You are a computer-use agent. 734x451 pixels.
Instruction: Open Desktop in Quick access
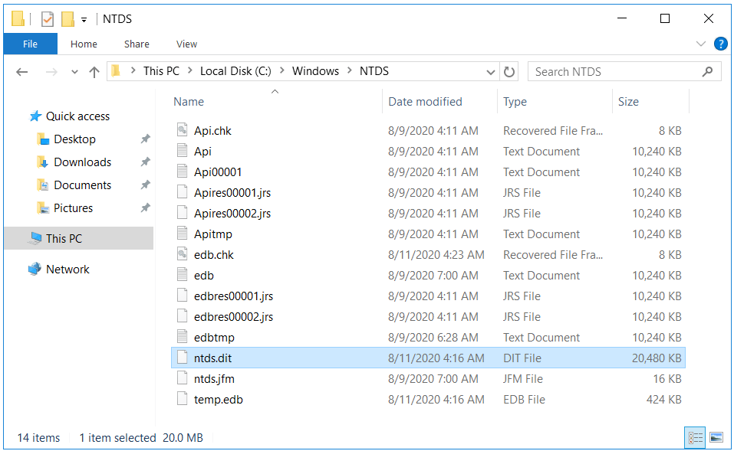pos(74,139)
